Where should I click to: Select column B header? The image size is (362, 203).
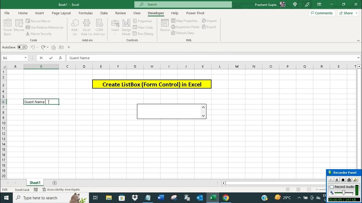click(41, 67)
